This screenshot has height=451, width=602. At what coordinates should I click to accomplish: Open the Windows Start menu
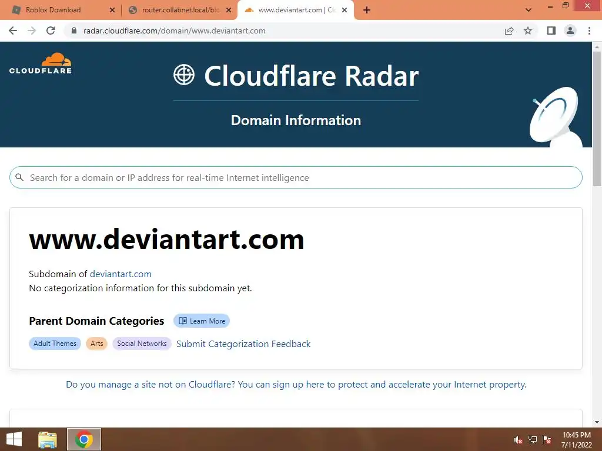point(14,439)
